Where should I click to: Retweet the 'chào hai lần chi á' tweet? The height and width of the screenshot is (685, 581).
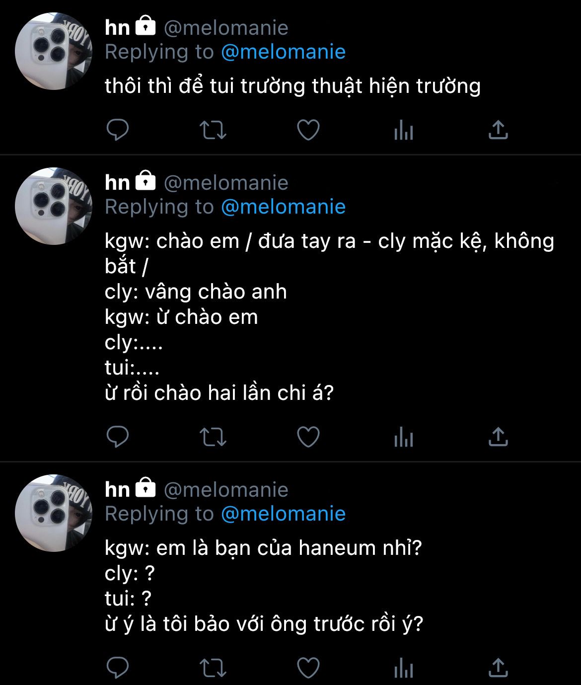[213, 437]
